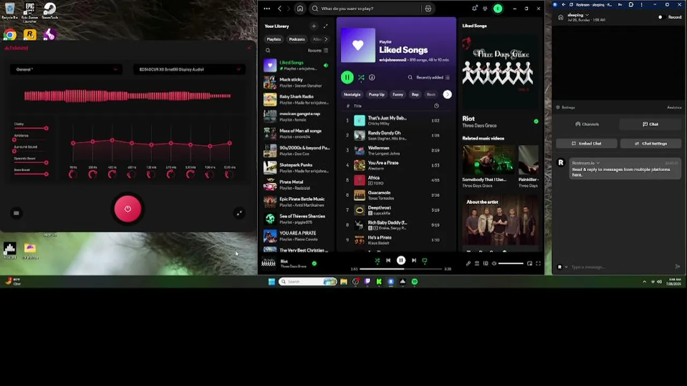
Task: Open File Explorer from the taskbar
Action: [x=343, y=281]
